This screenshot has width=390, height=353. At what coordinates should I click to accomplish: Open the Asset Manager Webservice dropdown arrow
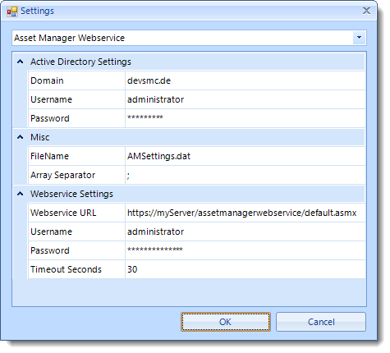point(360,38)
